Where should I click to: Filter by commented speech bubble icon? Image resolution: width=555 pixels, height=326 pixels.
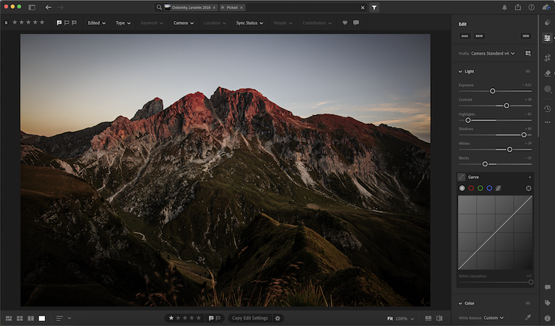click(356, 23)
